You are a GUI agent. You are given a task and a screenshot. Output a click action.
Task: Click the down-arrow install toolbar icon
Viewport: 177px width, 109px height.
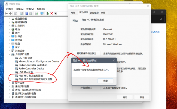click(x=56, y=13)
